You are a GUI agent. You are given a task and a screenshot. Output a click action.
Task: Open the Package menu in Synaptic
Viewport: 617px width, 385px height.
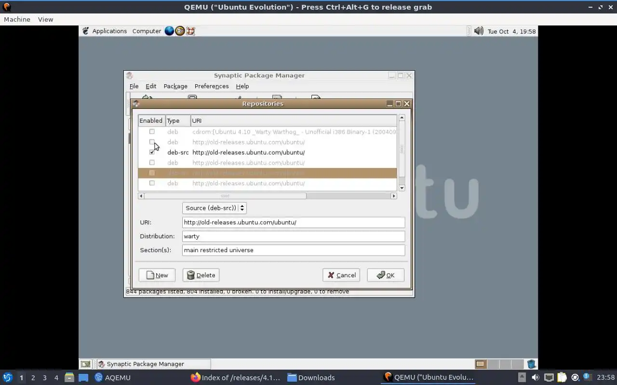[175, 86]
